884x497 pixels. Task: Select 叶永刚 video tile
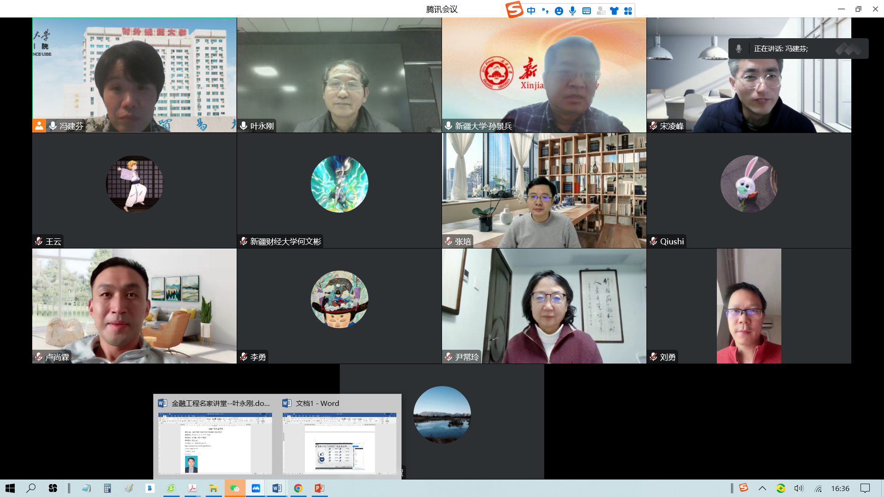point(339,75)
